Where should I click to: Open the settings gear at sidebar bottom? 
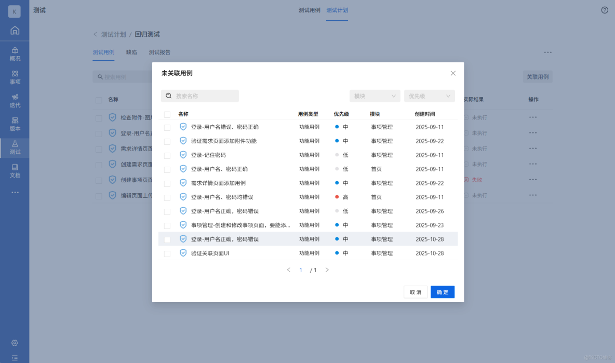coord(15,343)
